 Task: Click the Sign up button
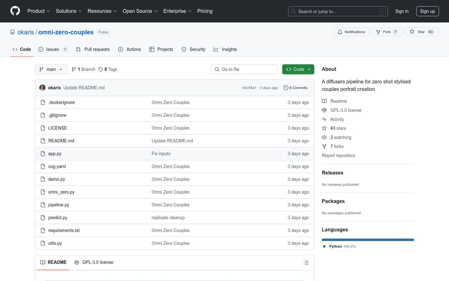point(427,11)
